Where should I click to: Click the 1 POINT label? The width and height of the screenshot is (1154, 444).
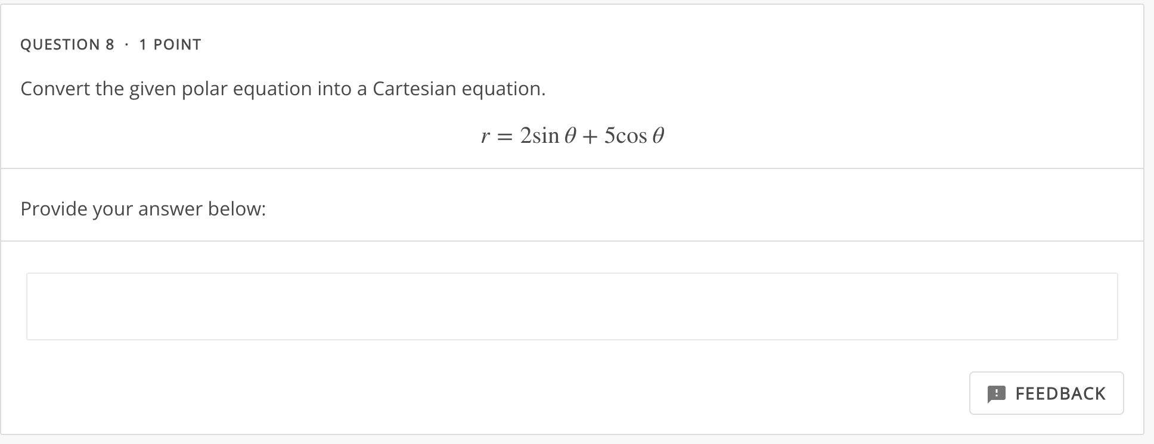[169, 43]
